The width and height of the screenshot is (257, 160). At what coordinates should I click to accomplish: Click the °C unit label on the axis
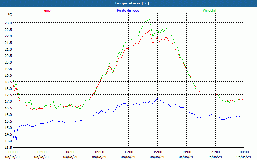click(10, 15)
